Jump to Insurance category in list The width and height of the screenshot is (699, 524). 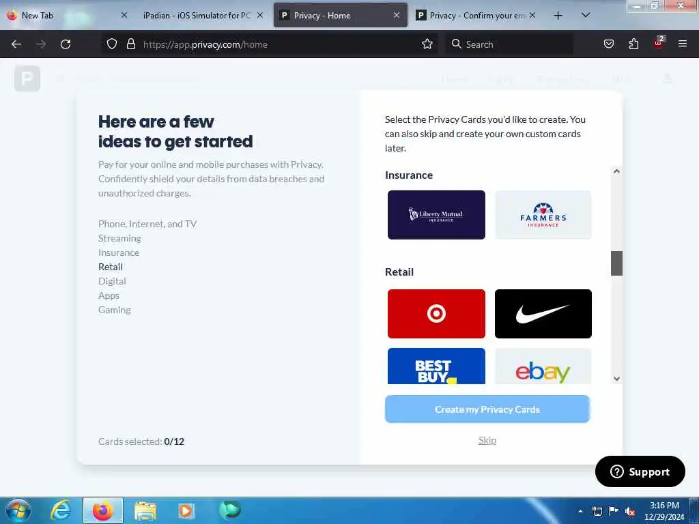point(119,252)
